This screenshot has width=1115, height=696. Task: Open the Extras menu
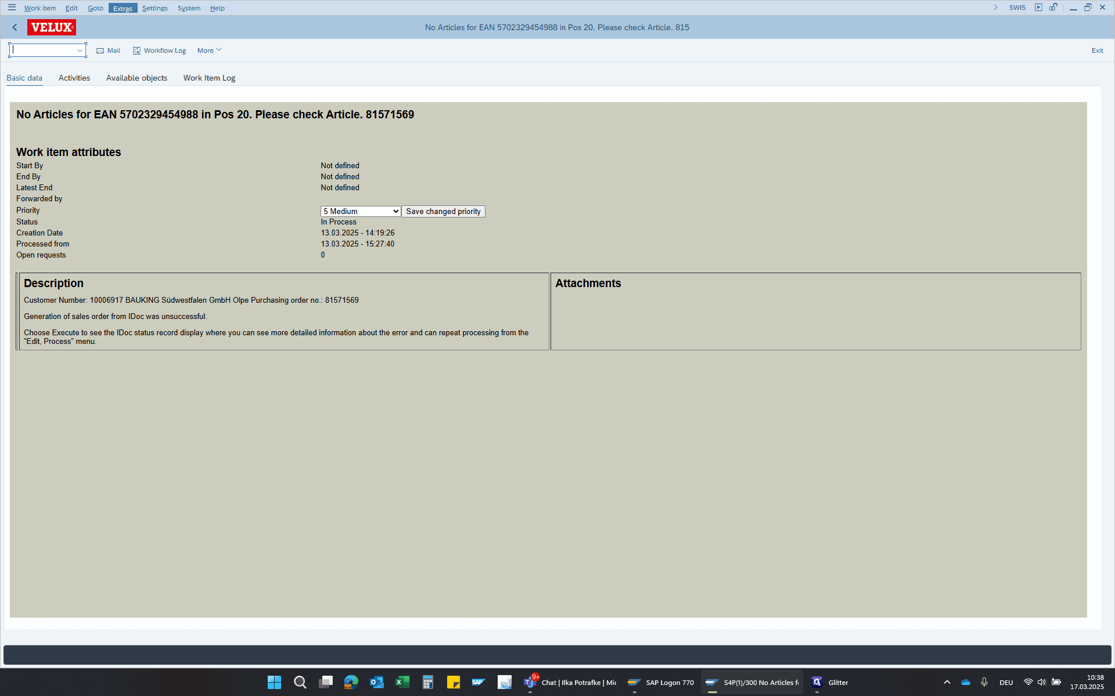click(123, 8)
